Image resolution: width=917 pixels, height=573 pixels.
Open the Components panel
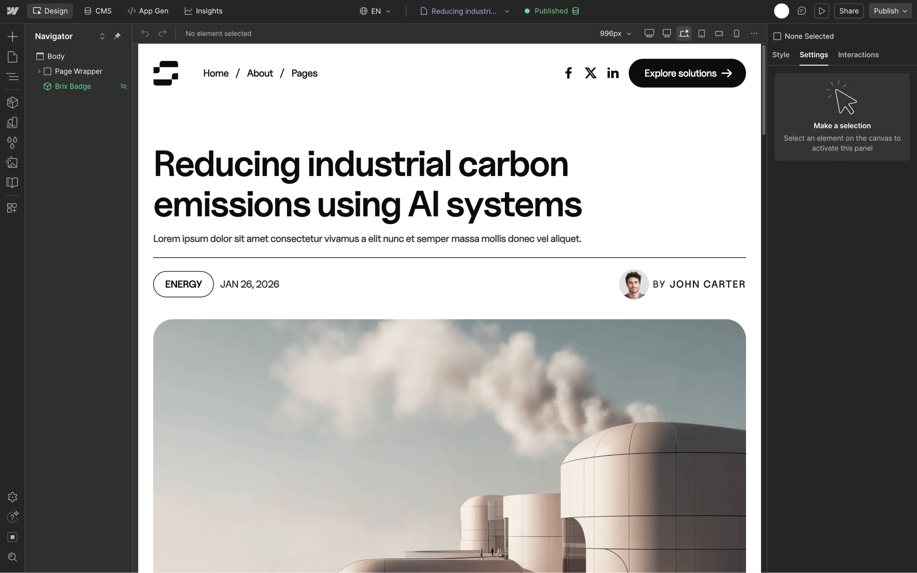[12, 102]
